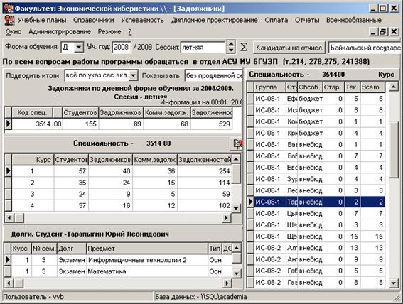Open the Показывать dropdown field
Screen dimensions: 403x304
(213, 76)
